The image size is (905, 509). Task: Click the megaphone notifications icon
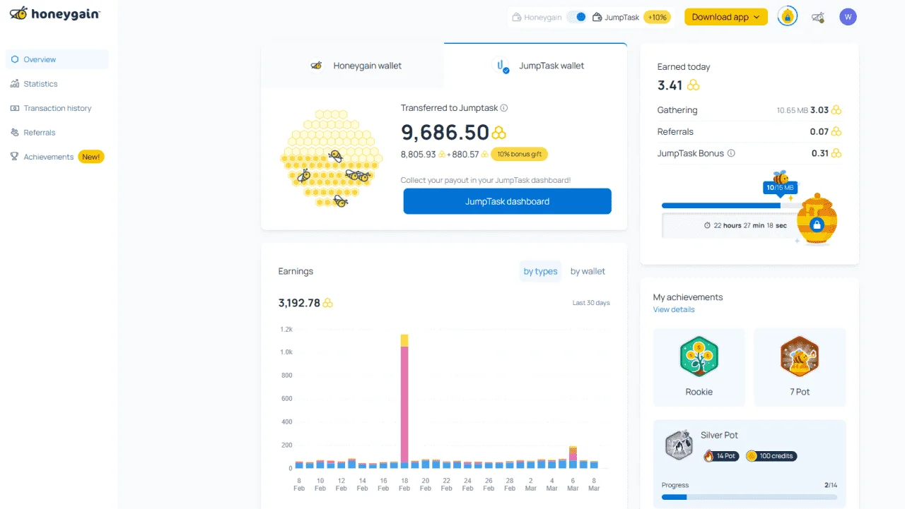[x=818, y=17]
